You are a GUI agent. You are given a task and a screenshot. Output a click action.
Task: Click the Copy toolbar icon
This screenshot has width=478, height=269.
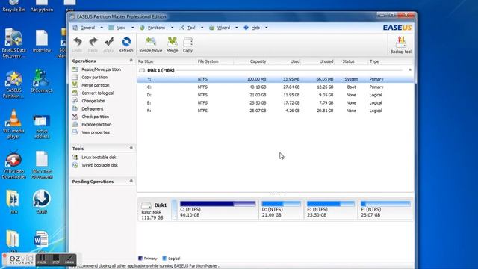187,45
